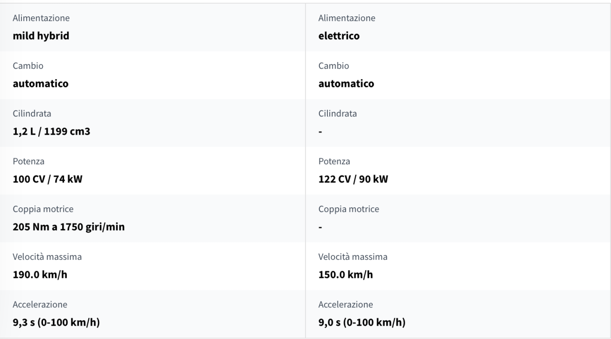Click the 150.0 km/h Velocità massima value
Image resolution: width=611 pixels, height=339 pixels.
(x=346, y=275)
